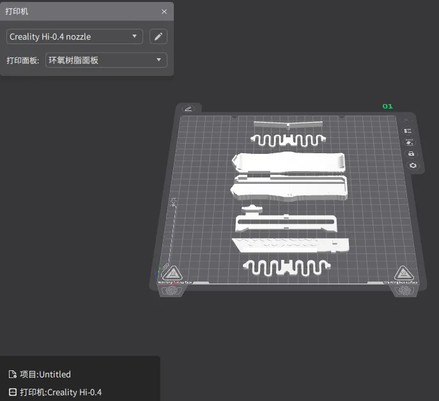Toggle the plate lock icon

[x=411, y=154]
